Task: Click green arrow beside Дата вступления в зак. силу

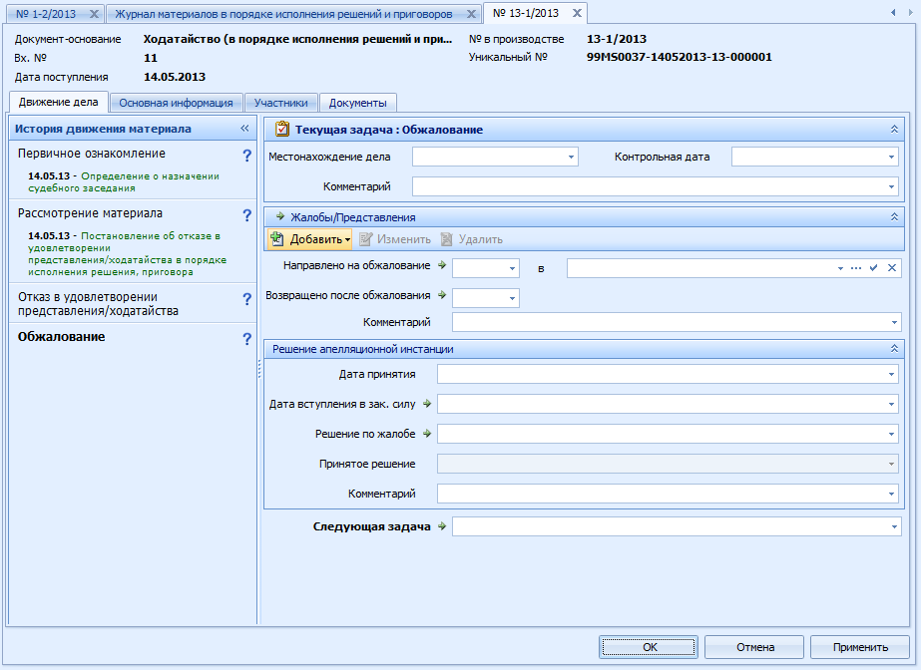Action: tap(427, 404)
